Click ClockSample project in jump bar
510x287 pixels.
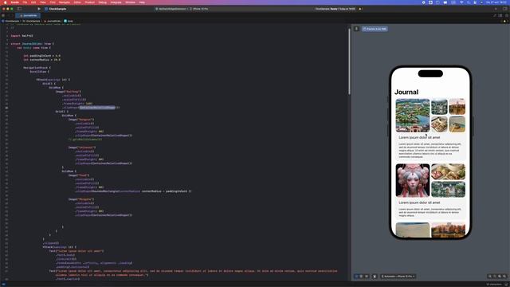tap(10, 21)
